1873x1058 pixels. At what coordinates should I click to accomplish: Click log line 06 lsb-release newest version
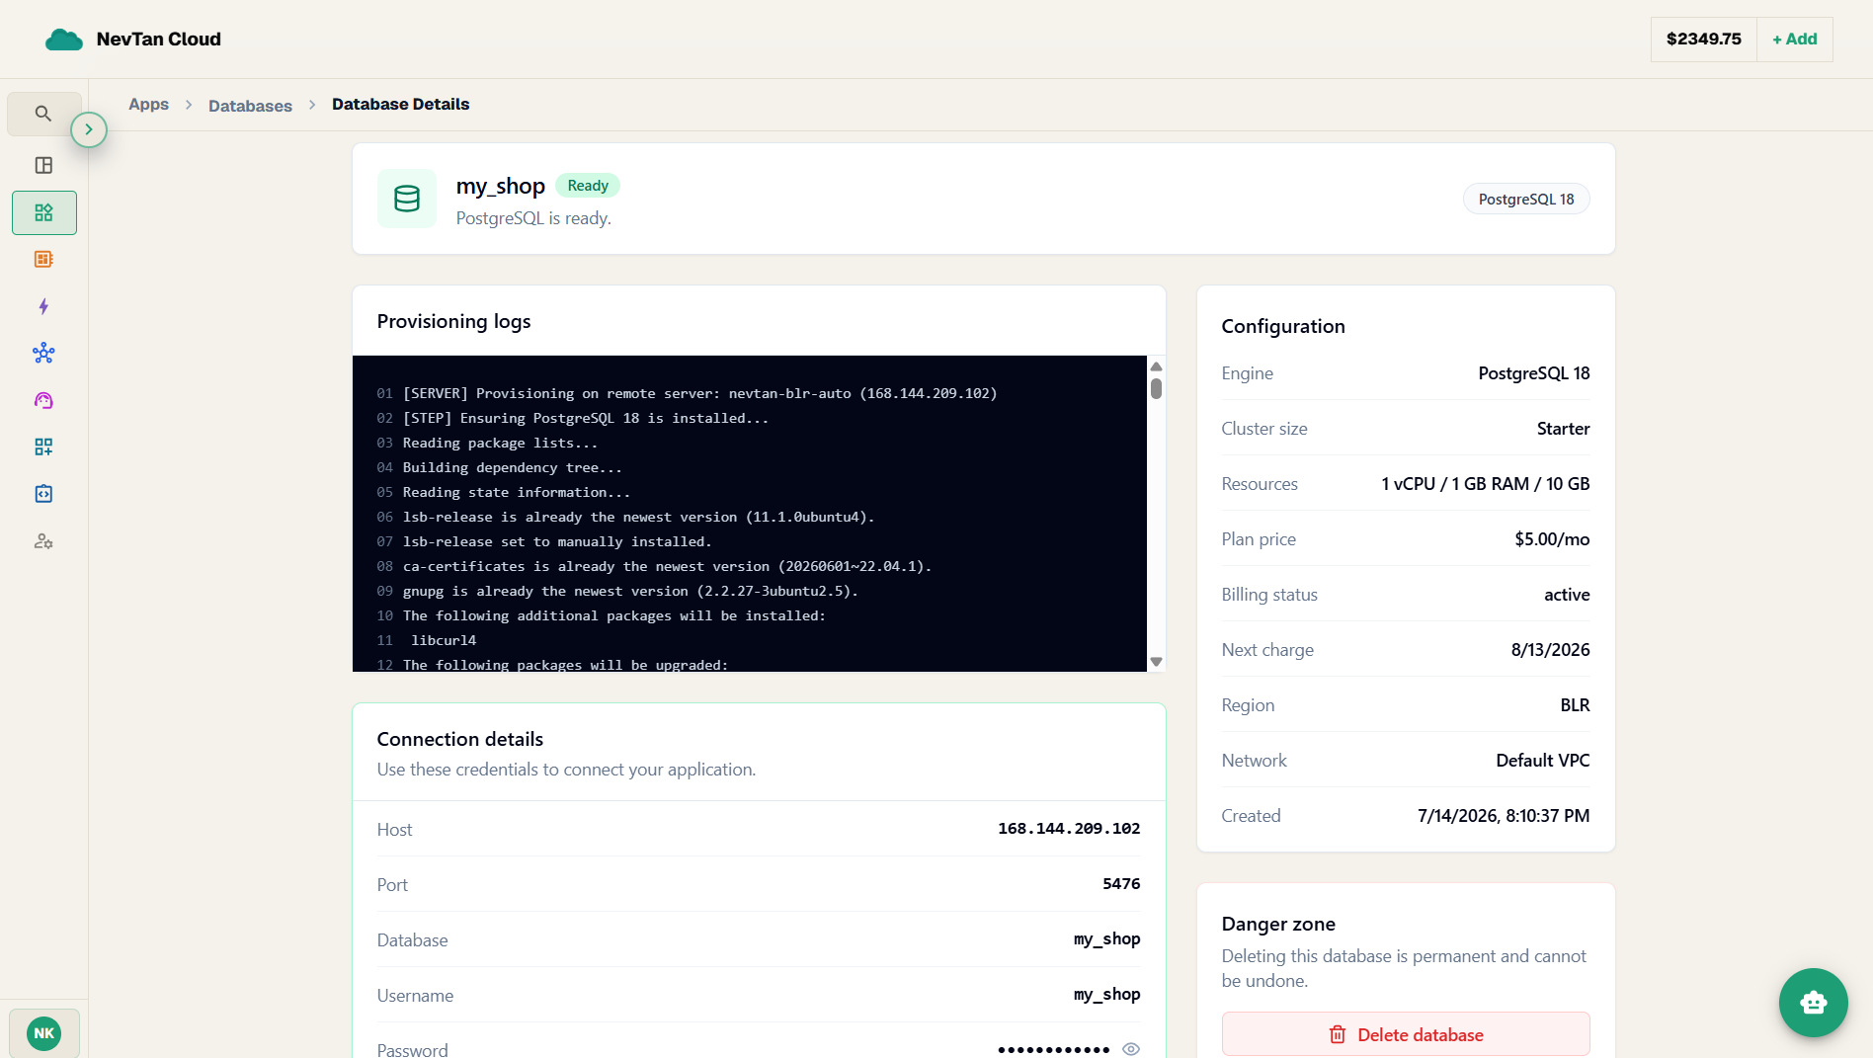pos(638,517)
